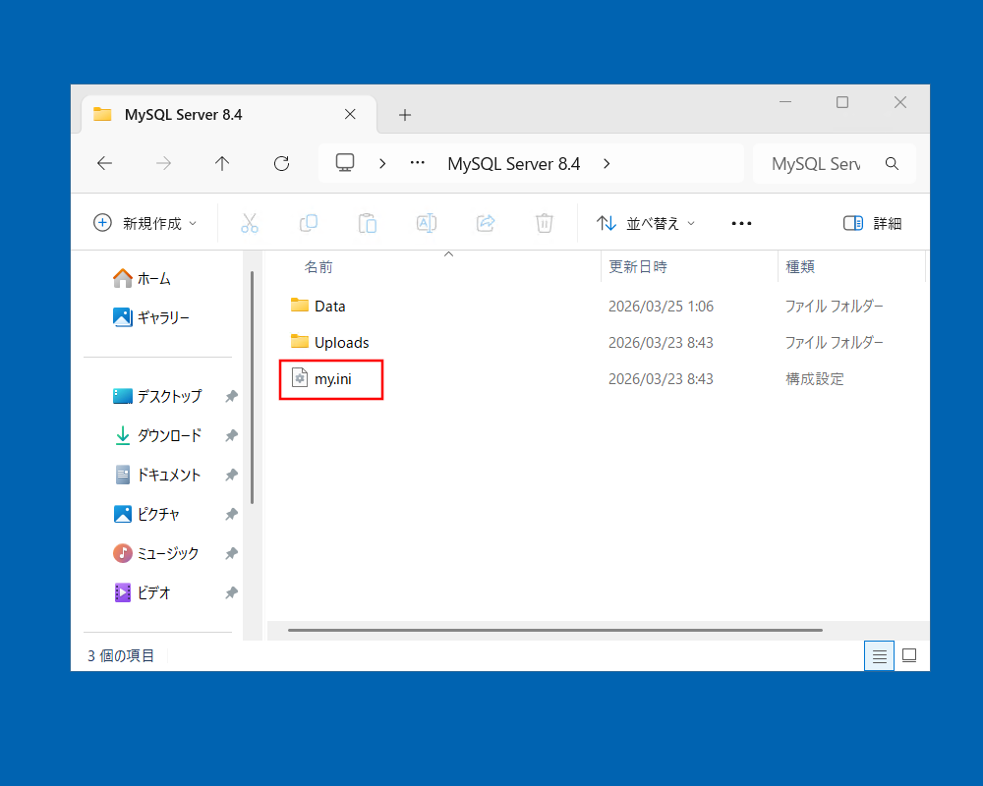
Task: Minimize the Explorer window
Action: tap(784, 101)
